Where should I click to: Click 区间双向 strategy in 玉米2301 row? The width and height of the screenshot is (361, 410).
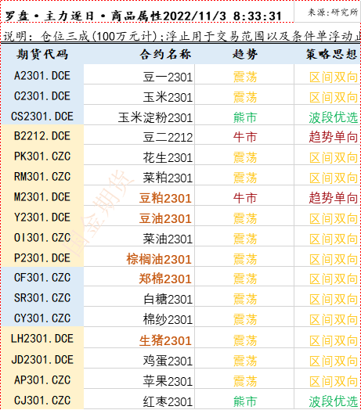tap(334, 97)
